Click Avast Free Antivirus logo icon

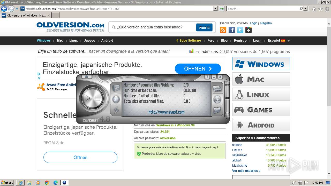pyautogui.click(x=41, y=87)
